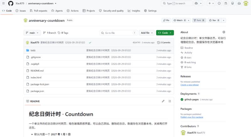Expand the main branch selector
251x137 pixels.
[32, 33]
